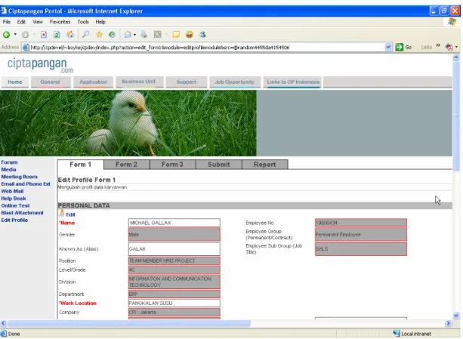463x339 pixels.
Task: Click the Back arrow toolbar icon
Action: [6, 35]
